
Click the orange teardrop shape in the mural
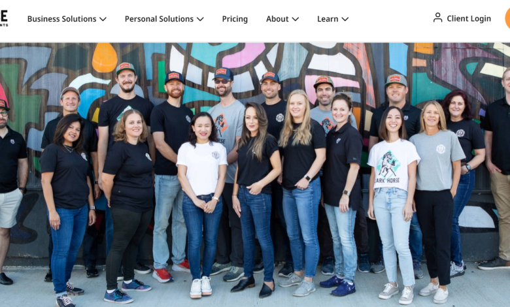click(x=105, y=57)
